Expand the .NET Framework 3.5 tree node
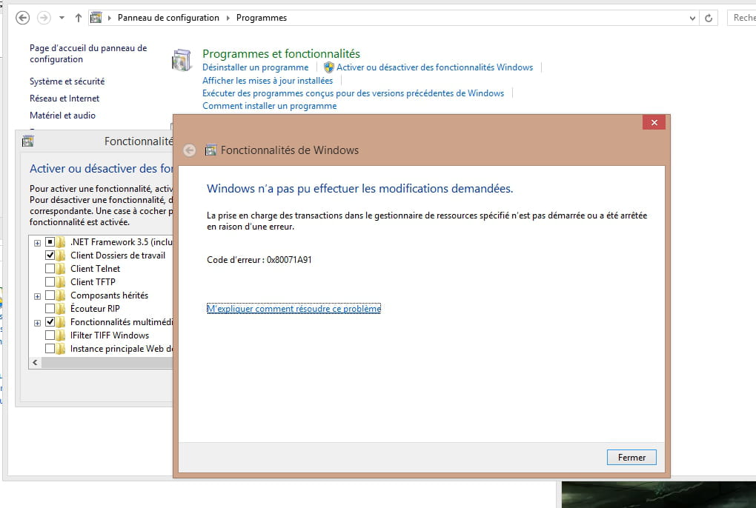The height and width of the screenshot is (508, 756). coord(37,243)
